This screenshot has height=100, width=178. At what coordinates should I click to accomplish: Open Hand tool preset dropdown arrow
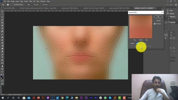10,5
